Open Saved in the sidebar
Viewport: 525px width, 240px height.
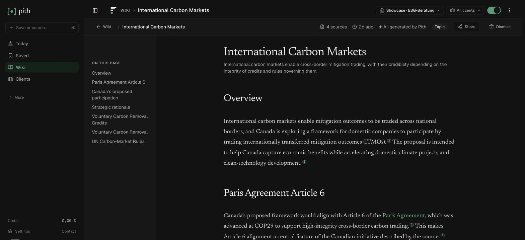click(x=42, y=56)
